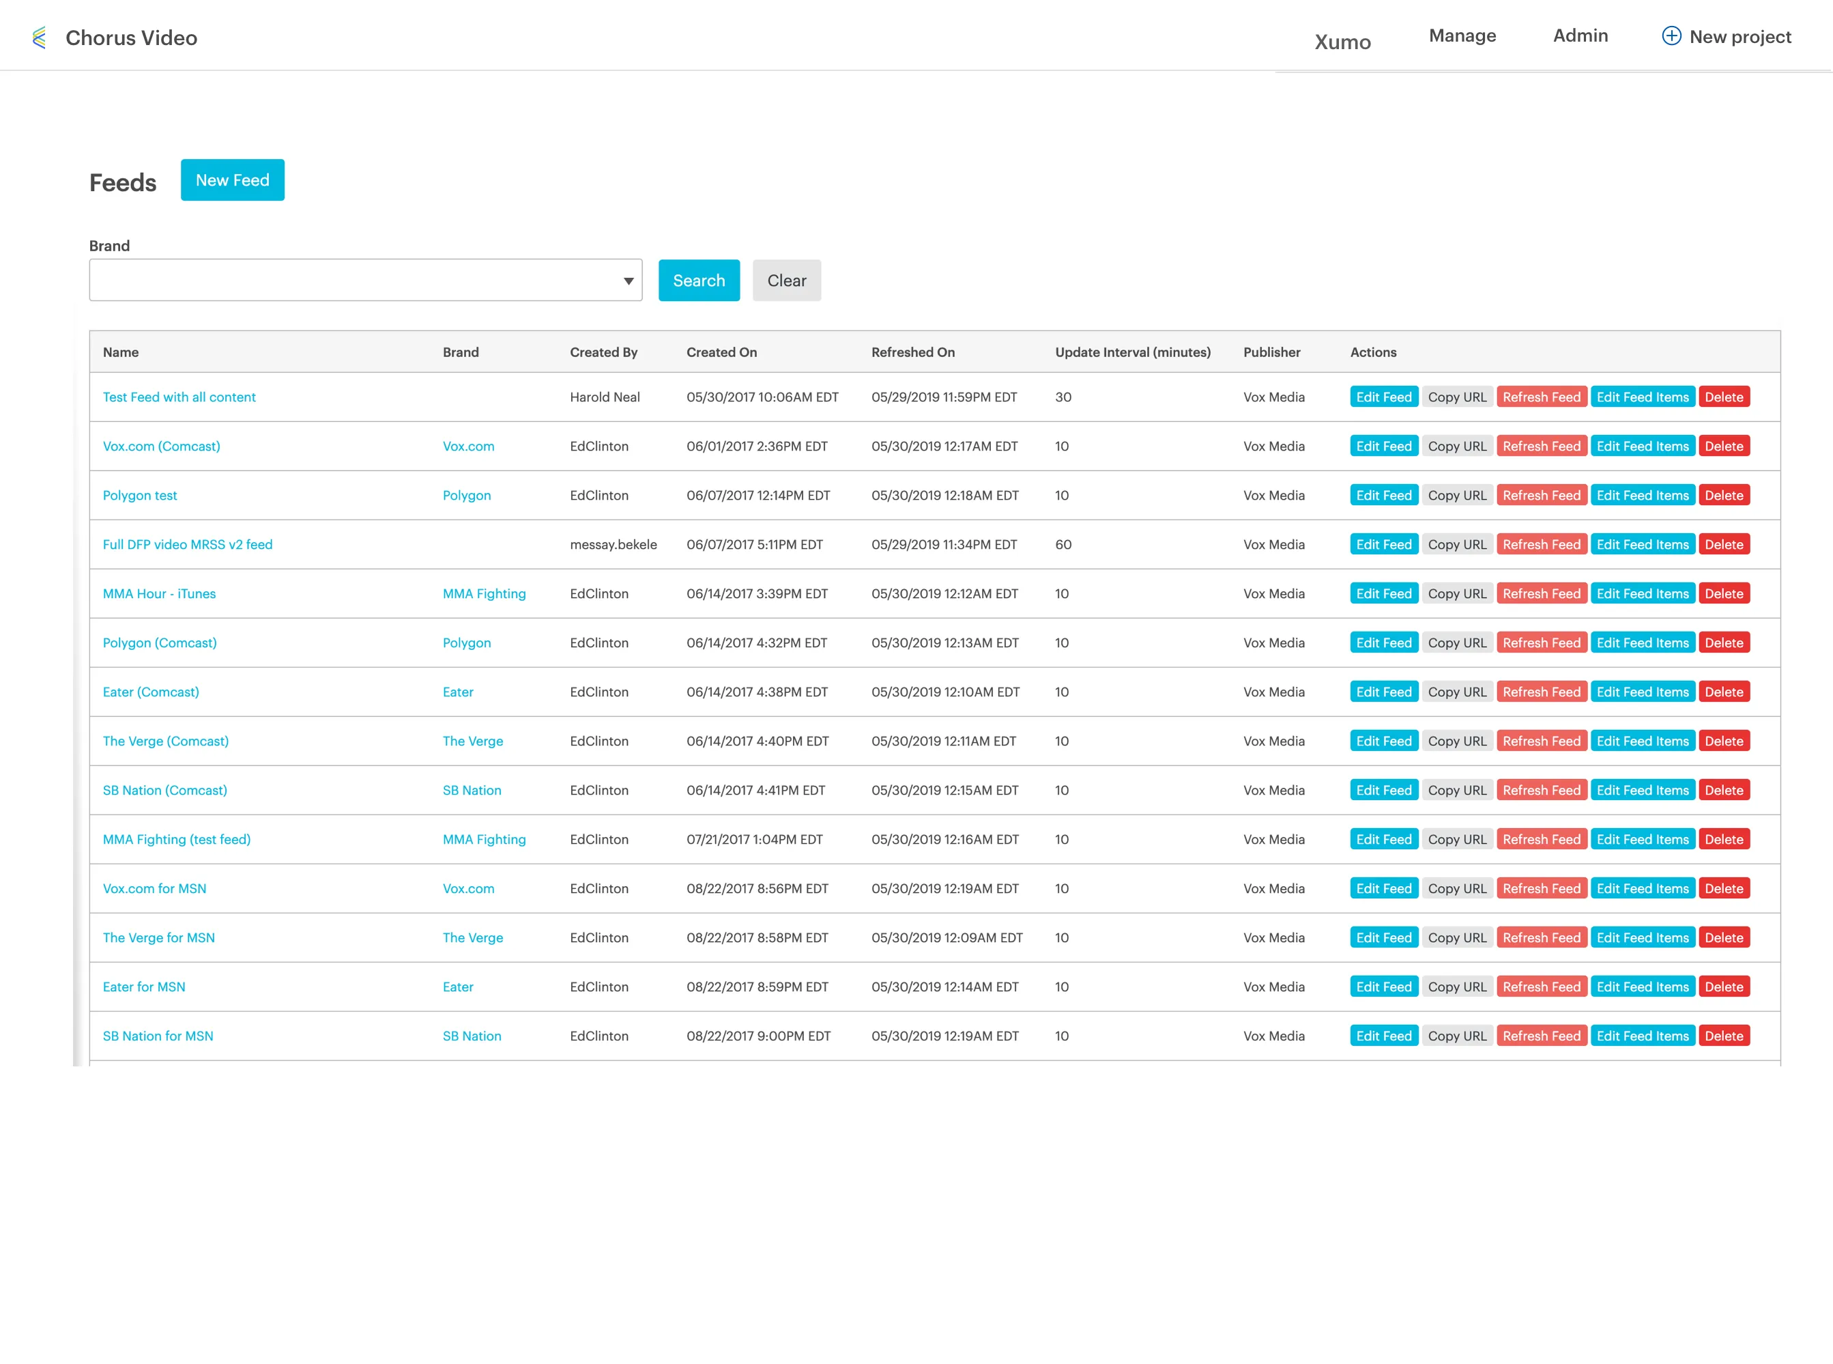Image resolution: width=1833 pixels, height=1364 pixels.
Task: Delete the MMA Hour - iTunes feed
Action: tap(1724, 594)
